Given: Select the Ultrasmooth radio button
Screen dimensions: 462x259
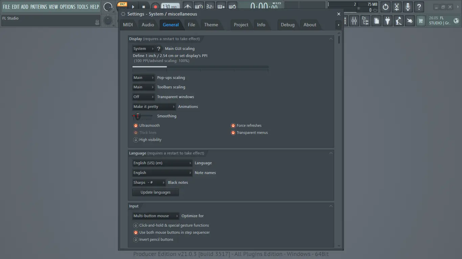Looking at the screenshot, I should point(136,125).
